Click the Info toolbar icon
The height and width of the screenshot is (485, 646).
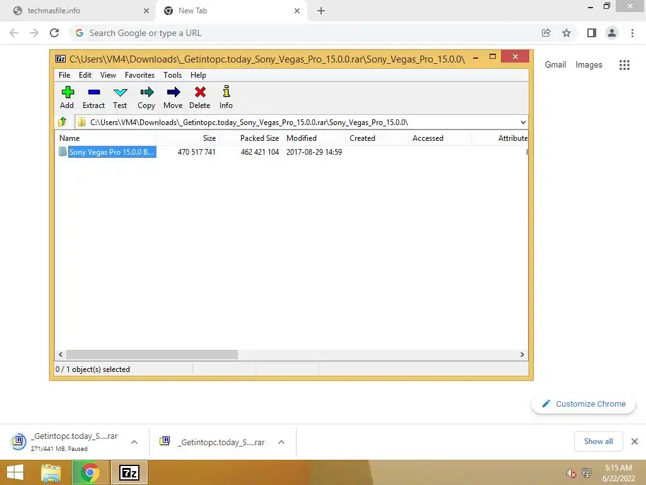(x=226, y=97)
